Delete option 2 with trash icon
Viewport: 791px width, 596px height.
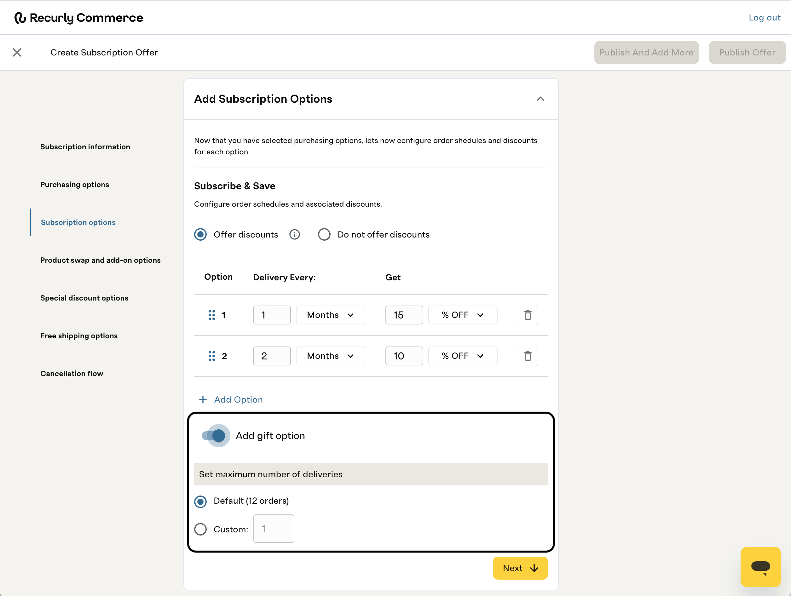[x=528, y=356]
